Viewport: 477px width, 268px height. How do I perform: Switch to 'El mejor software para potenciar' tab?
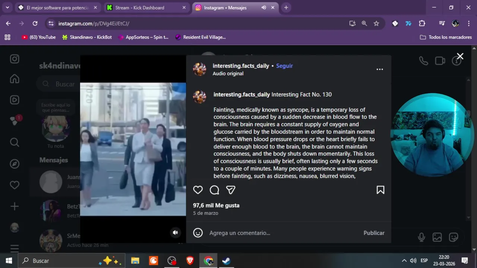[x=58, y=7]
